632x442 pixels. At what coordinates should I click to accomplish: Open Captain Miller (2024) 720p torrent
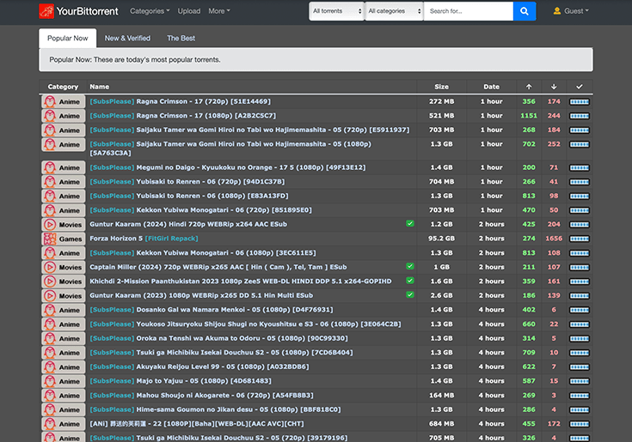point(218,267)
